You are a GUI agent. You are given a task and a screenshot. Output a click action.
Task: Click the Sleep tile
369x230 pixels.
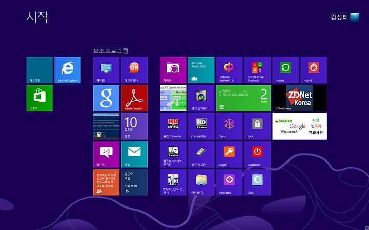tap(257, 182)
